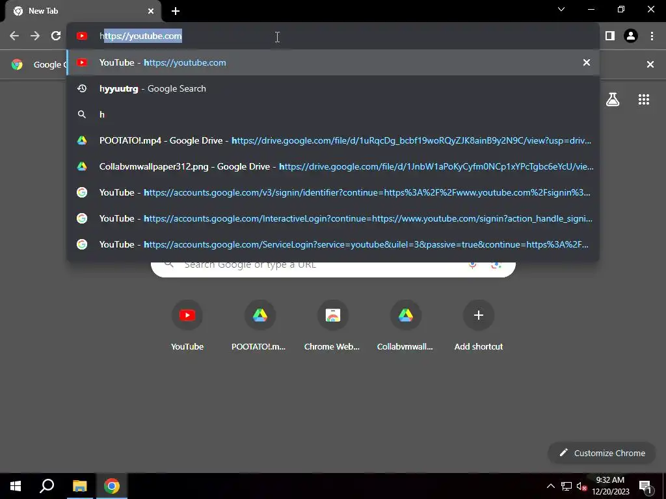Toggle the Chrome side panel
The image size is (666, 499).
tap(610, 36)
